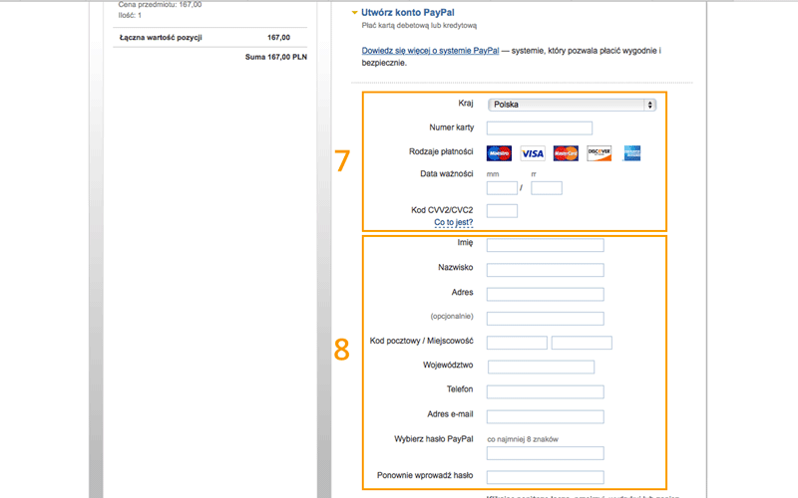Click the American Express card icon
Viewport: 798px width, 498px height.
click(x=630, y=153)
